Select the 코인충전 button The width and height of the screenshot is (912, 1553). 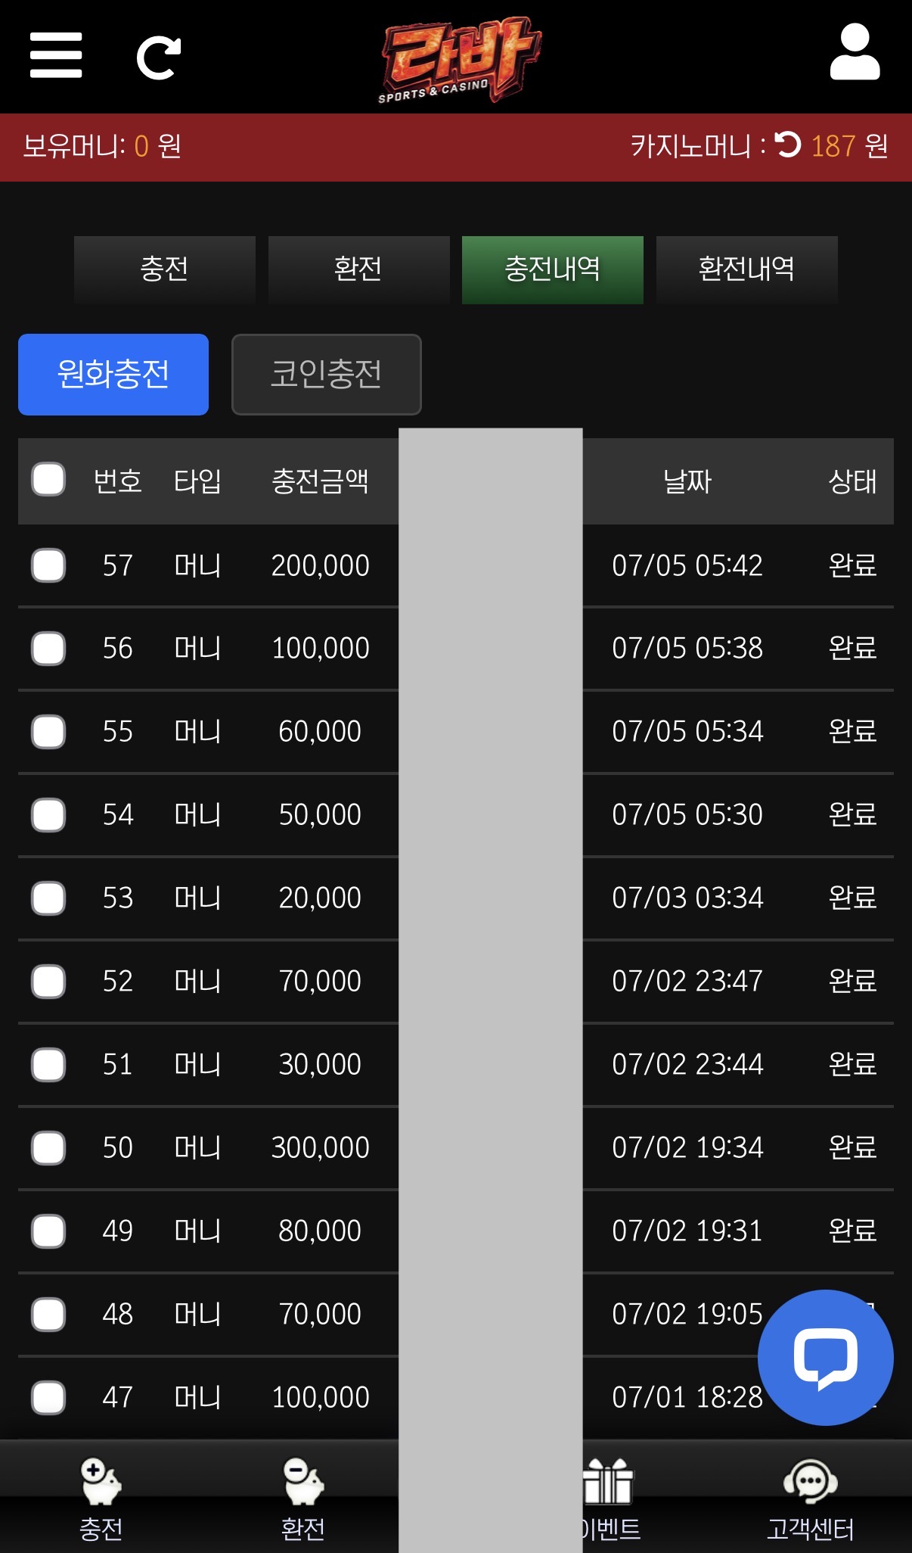tap(327, 375)
